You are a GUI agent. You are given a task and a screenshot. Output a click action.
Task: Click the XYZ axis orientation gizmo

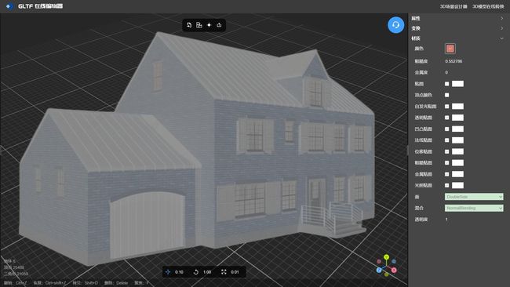(386, 266)
